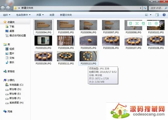Open the help question mark icon
This screenshot has height=120, width=168.
click(x=164, y=15)
